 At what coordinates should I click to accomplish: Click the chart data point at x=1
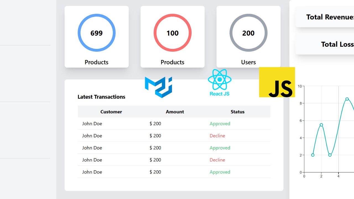313,155
